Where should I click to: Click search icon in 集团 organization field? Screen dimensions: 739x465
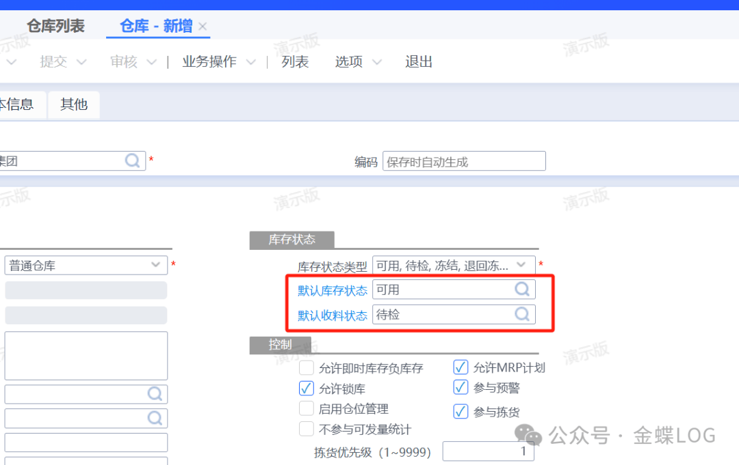pos(133,160)
